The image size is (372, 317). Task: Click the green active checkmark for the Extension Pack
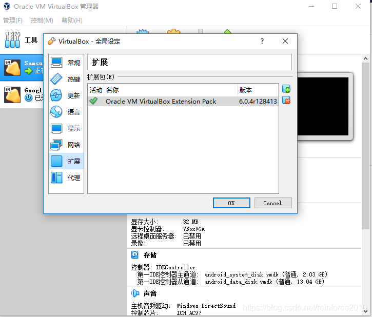93,101
